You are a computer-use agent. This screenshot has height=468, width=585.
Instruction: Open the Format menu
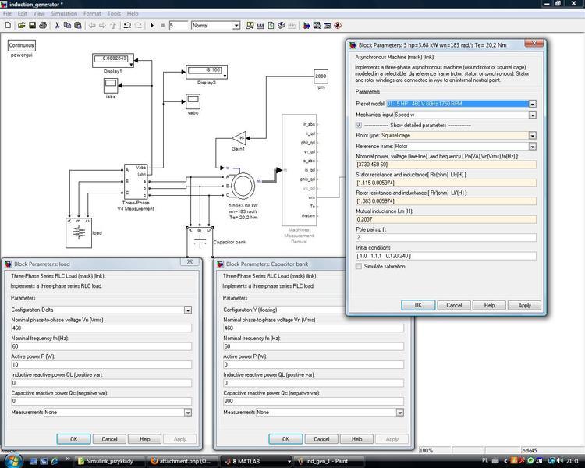92,13
